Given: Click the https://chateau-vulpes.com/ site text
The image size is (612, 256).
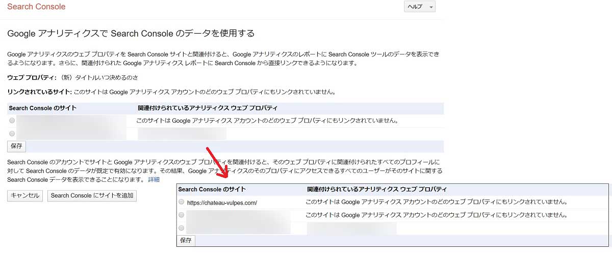Looking at the screenshot, I should [222, 203].
